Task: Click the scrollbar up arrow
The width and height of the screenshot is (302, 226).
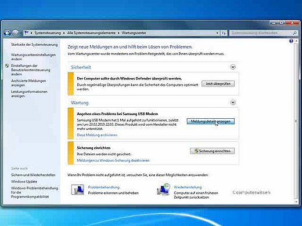Action: [x=296, y=41]
